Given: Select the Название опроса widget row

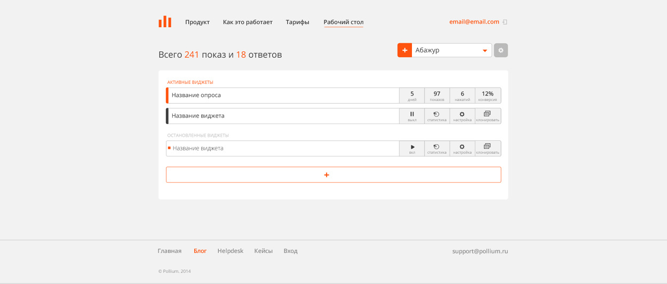Looking at the screenshot, I should (283, 95).
